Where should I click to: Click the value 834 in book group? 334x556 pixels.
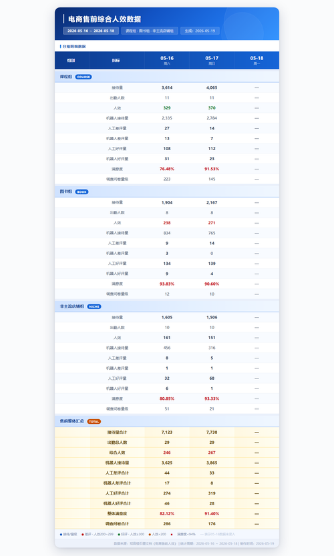pyautogui.click(x=167, y=233)
